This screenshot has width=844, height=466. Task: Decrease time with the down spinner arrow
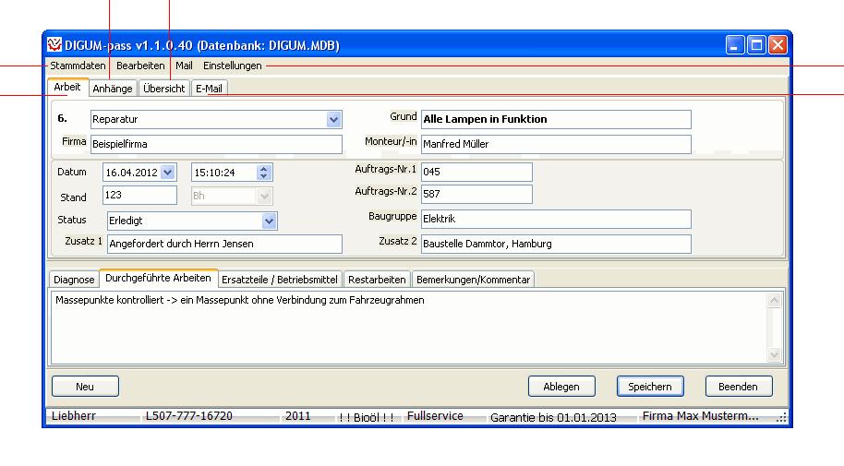pyautogui.click(x=264, y=176)
